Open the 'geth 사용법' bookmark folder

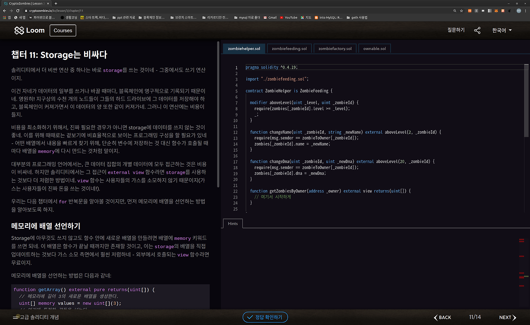pyautogui.click(x=357, y=17)
